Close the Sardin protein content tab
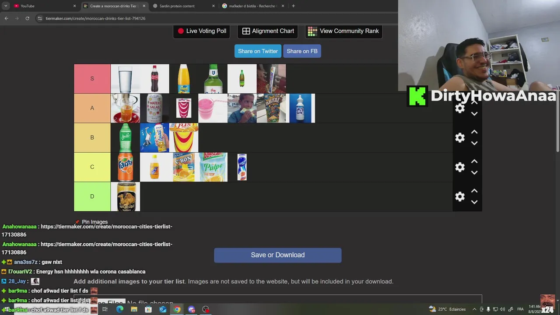This screenshot has height=315, width=560. [213, 6]
